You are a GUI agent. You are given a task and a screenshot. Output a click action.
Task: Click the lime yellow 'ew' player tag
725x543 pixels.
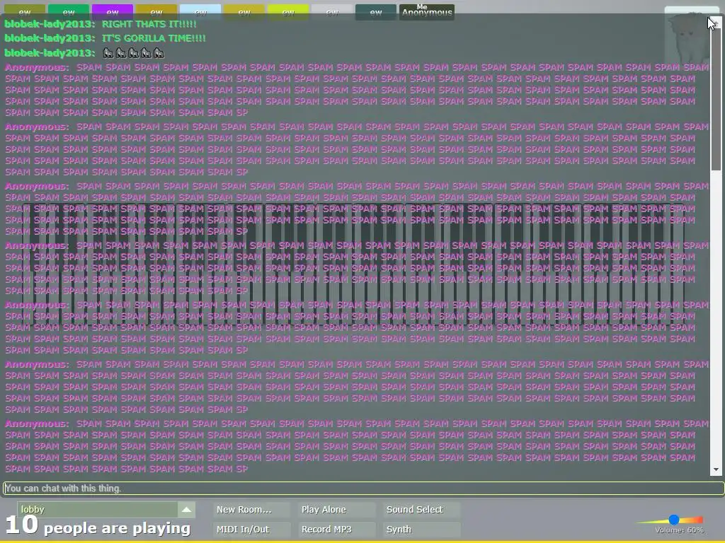point(288,12)
